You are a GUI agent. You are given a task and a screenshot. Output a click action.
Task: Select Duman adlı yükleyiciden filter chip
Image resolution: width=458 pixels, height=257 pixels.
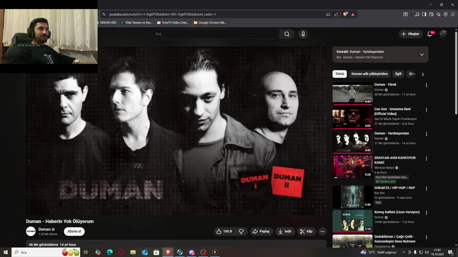tap(369, 74)
